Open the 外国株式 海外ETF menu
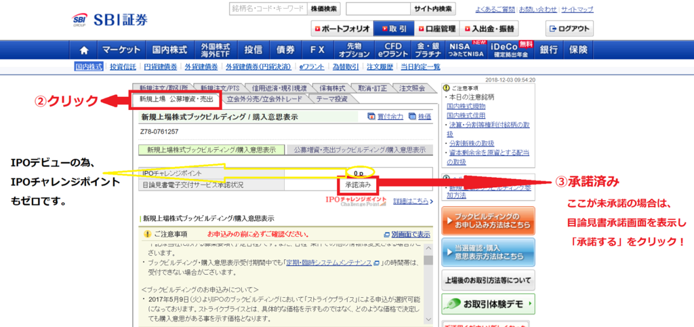The width and height of the screenshot is (694, 327). (216, 50)
